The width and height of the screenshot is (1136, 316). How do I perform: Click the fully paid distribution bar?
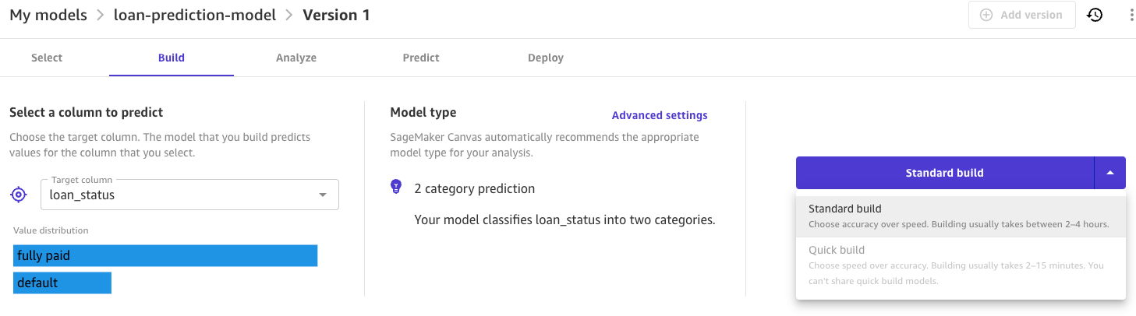[x=165, y=255]
